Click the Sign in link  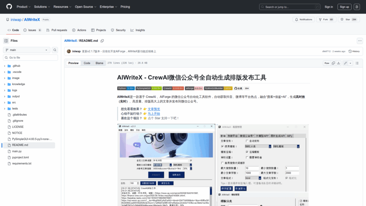pos(329,7)
